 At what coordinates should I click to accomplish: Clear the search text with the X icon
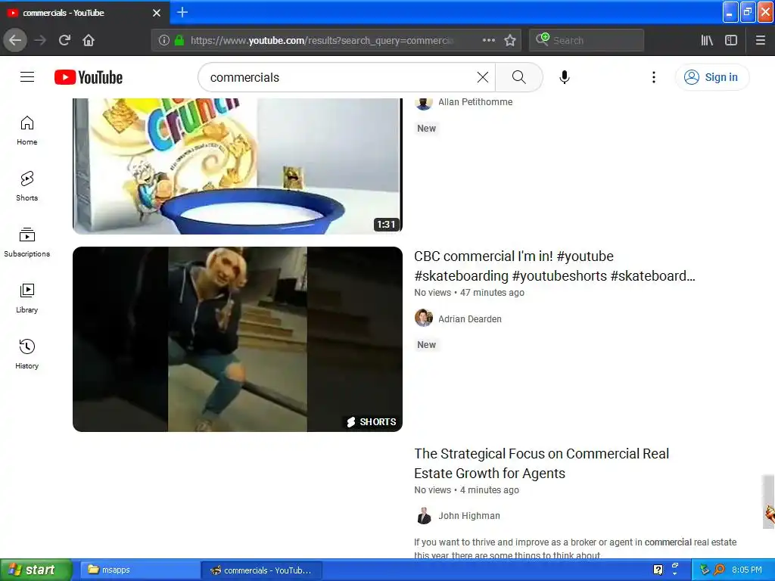pos(482,77)
